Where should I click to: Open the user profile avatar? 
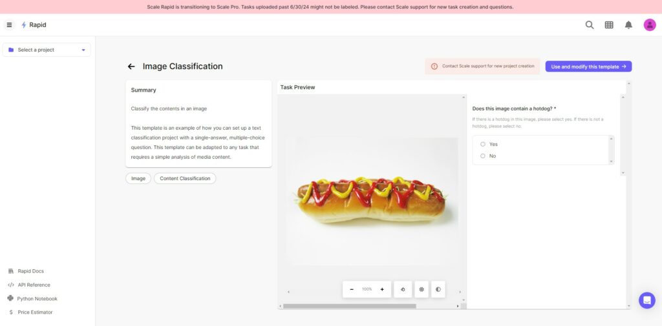coord(649,25)
